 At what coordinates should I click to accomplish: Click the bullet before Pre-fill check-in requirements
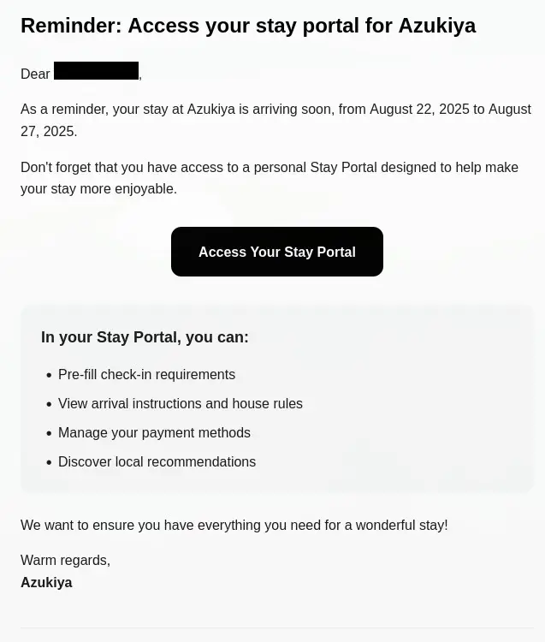click(49, 376)
